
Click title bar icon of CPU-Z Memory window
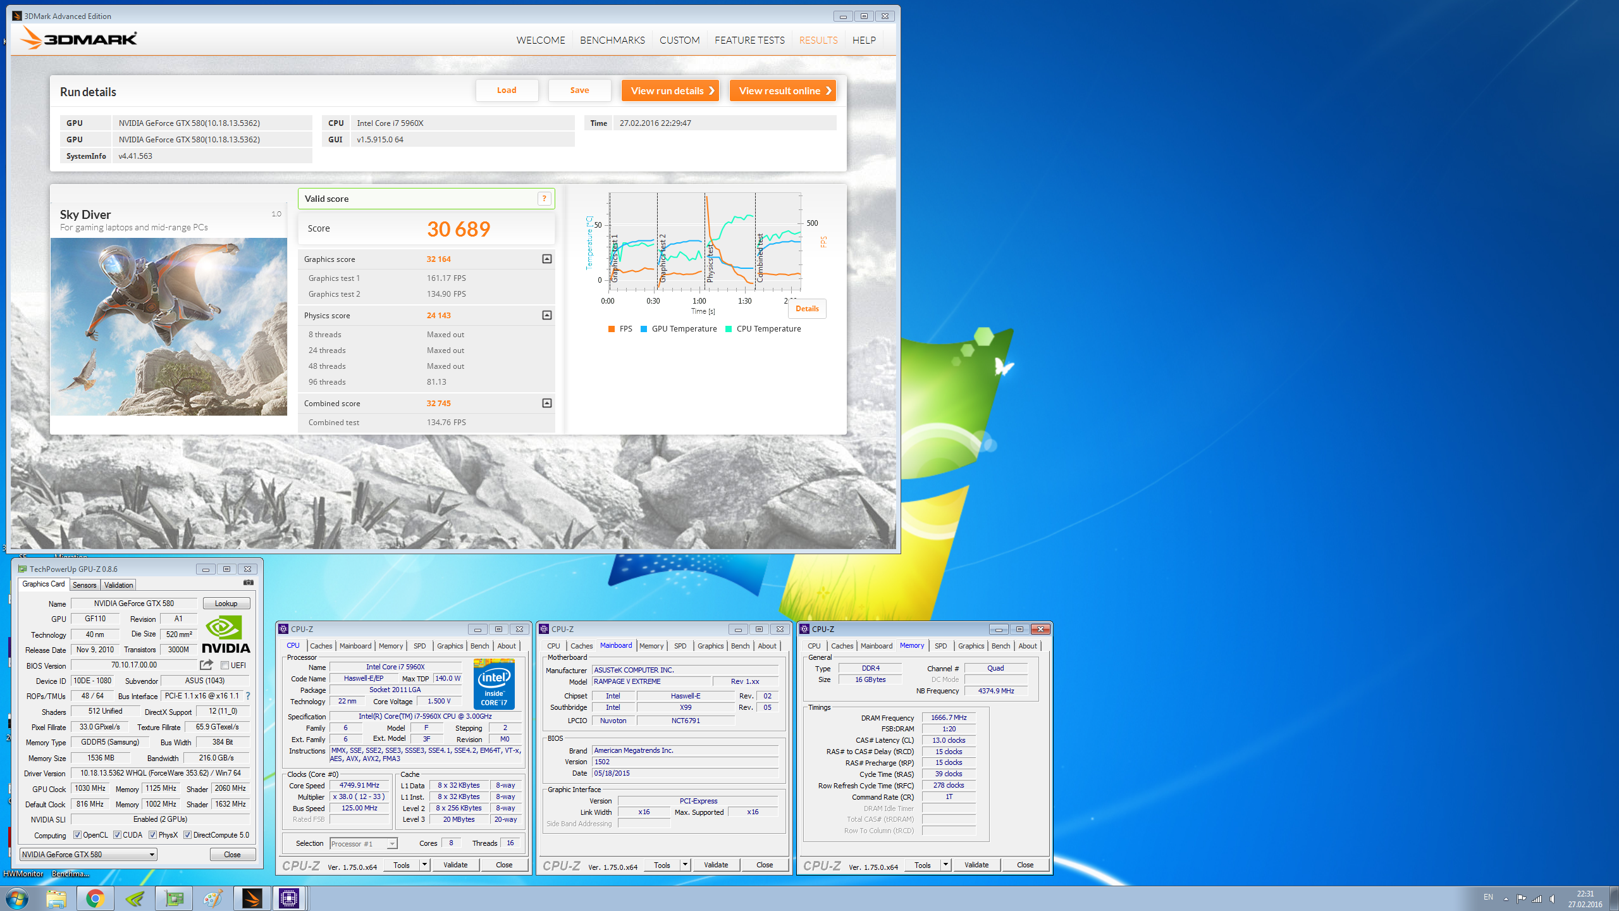click(804, 629)
